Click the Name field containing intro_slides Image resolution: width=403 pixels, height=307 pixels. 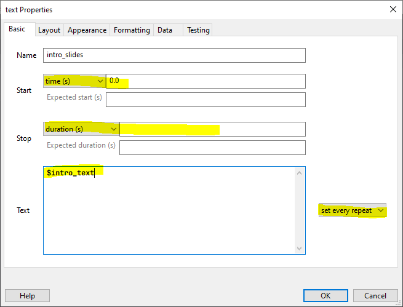tap(175, 55)
